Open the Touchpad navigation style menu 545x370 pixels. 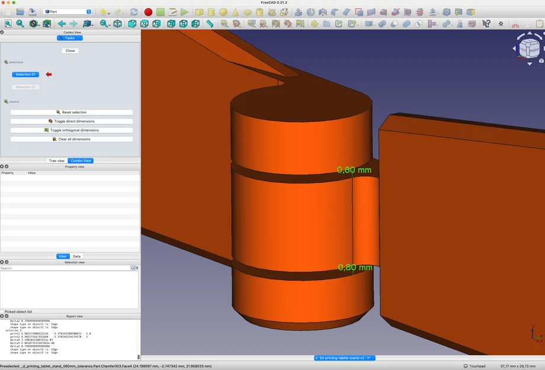474,366
